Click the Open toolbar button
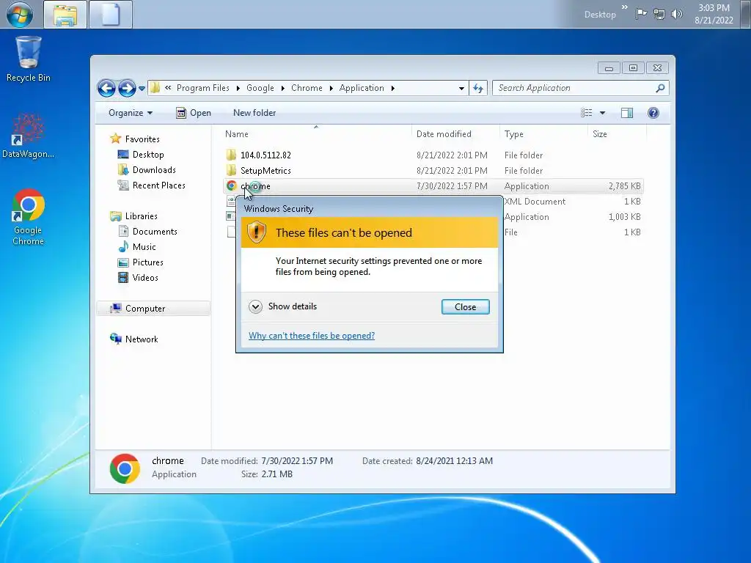This screenshot has width=751, height=563. [x=194, y=113]
